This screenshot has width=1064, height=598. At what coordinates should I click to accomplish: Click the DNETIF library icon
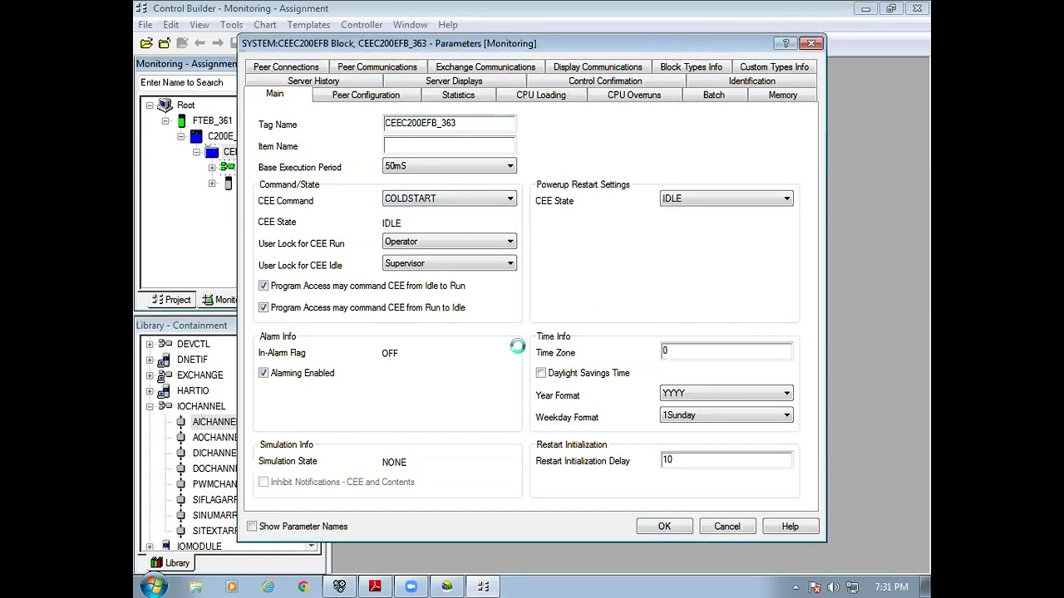point(165,360)
